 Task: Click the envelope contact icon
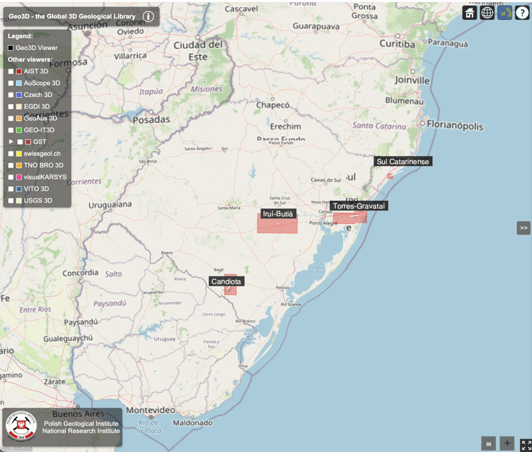[x=489, y=443]
